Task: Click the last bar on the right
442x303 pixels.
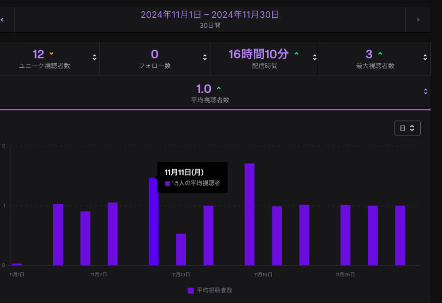Action: point(400,235)
